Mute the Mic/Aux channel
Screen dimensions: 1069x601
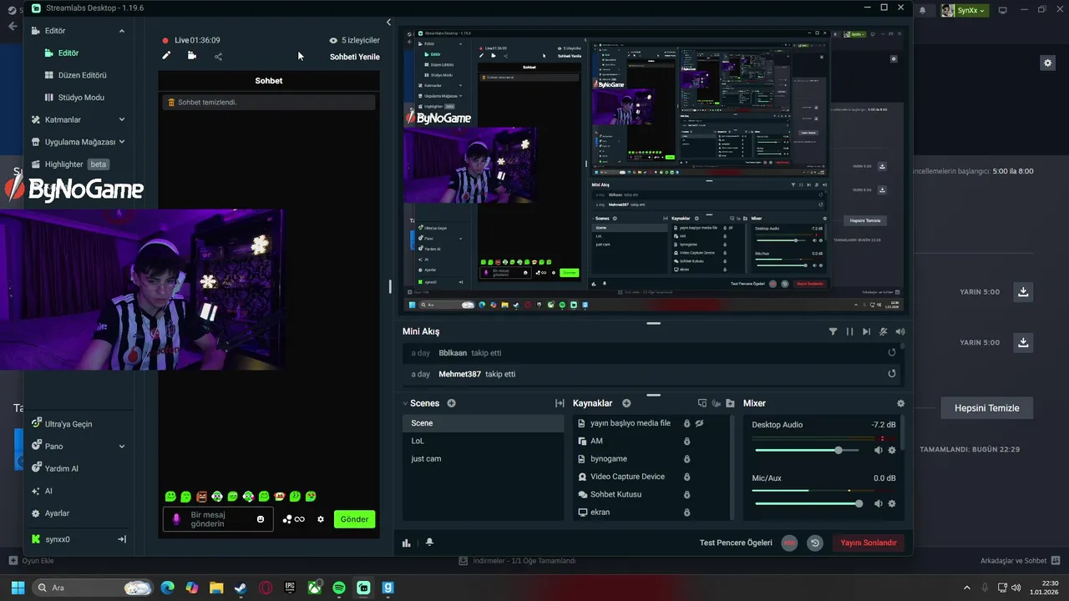878,503
